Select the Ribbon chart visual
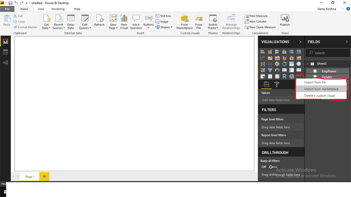 (x=299, y=58)
